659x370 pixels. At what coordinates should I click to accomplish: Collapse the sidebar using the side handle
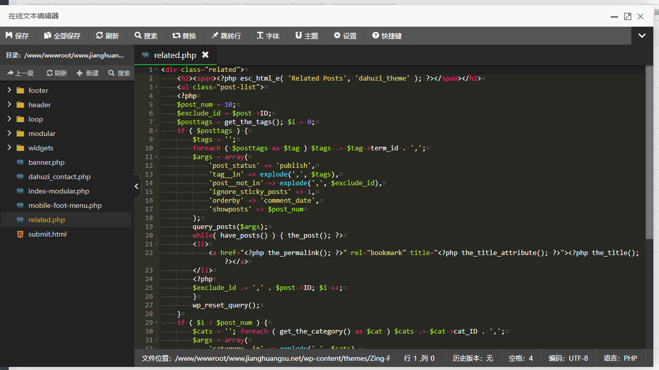pyautogui.click(x=137, y=187)
